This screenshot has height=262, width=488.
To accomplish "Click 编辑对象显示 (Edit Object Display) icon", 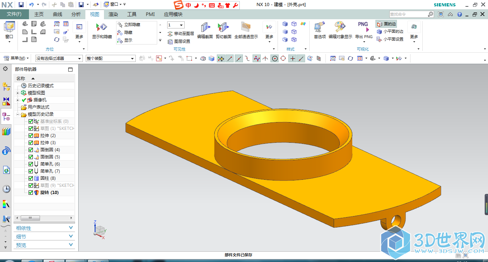I will 340,27.
